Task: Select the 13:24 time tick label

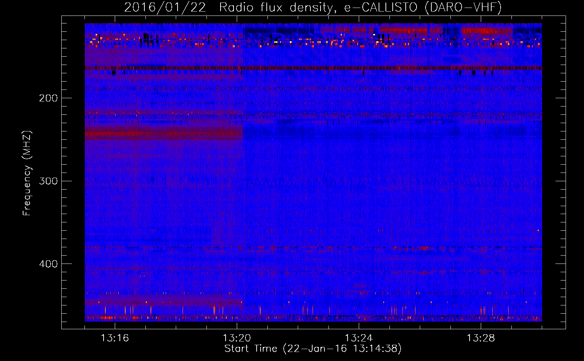Action: pos(359,338)
